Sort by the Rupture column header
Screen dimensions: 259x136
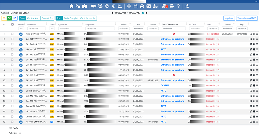point(153,25)
